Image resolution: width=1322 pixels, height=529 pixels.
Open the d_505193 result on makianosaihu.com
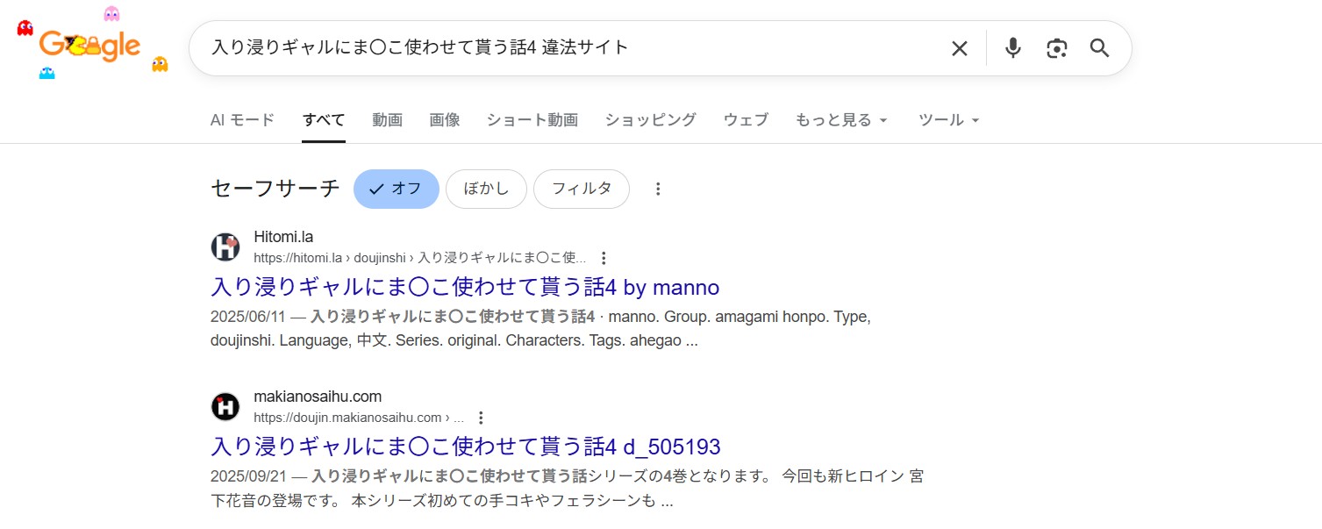click(x=465, y=447)
